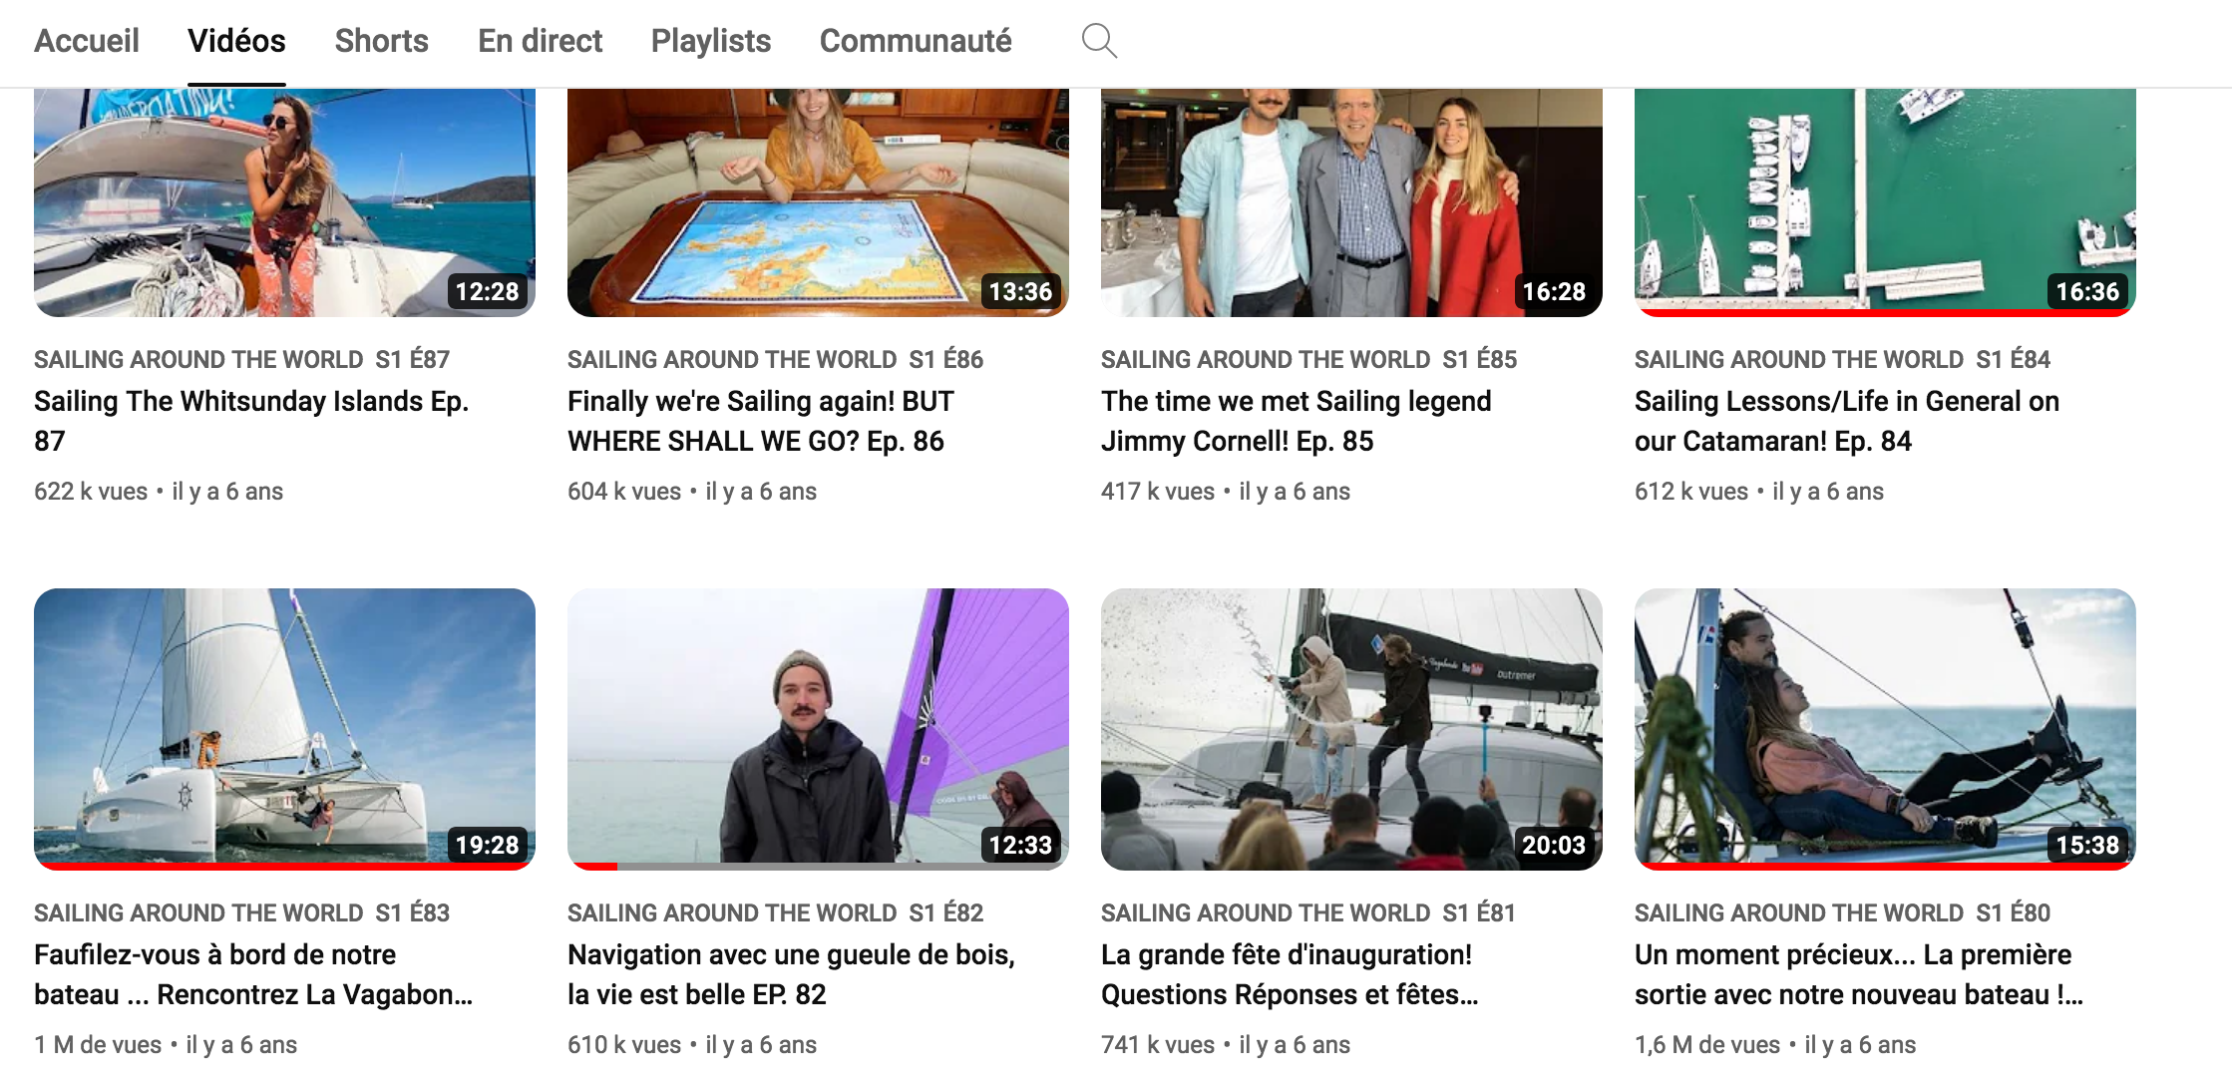Screen dimensions: 2232x1086
Task: Click the 12:33 video red progress bar
Action: pos(594,866)
